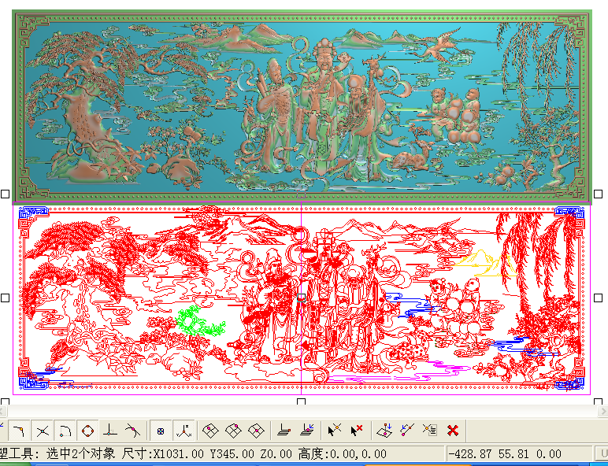Click the large red X cancel-snap icon
This screenshot has width=608, height=466.
tap(453, 431)
